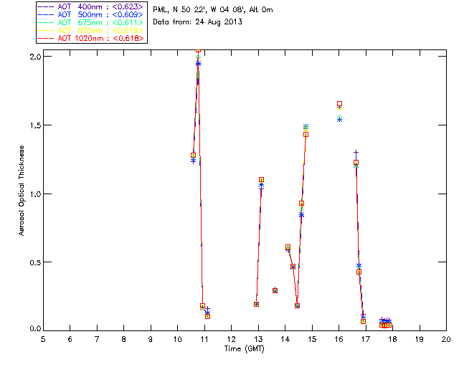459x367 pixels.
Task: Click the 2.0 y-axis tick label
Action: coord(35,56)
